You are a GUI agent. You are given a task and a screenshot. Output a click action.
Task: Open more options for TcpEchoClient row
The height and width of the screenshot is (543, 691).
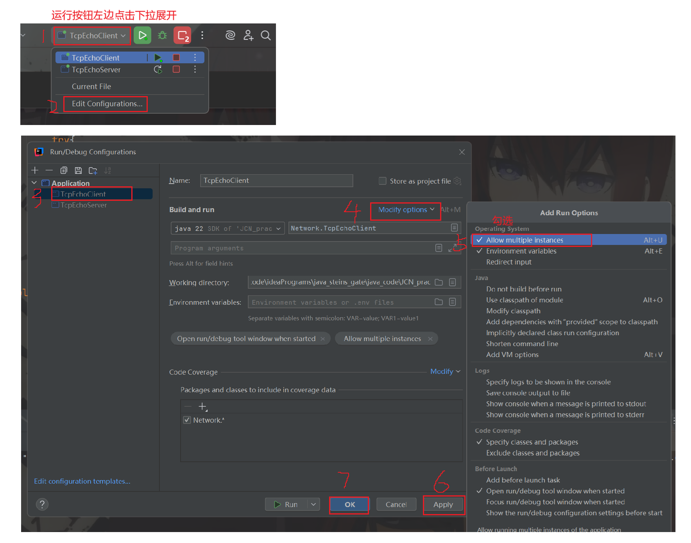(195, 58)
